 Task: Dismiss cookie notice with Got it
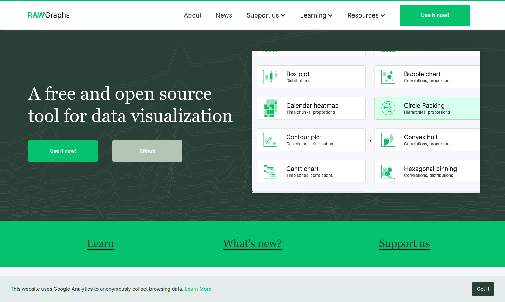tap(483, 289)
